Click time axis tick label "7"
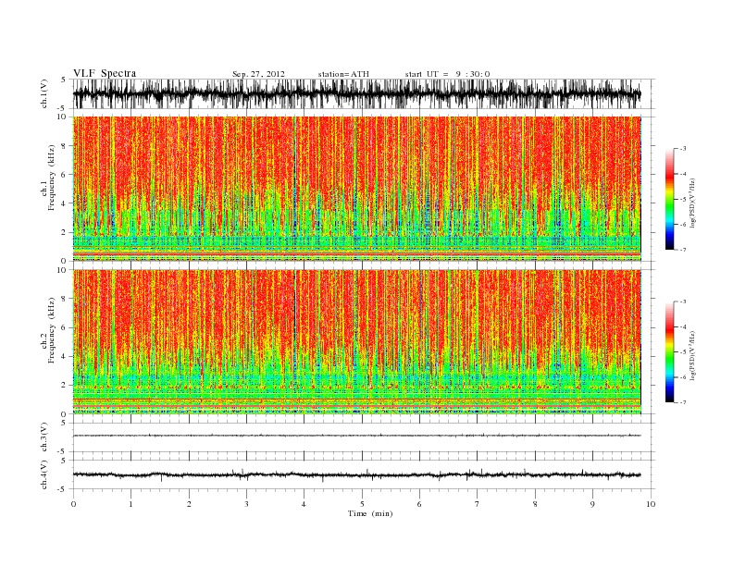The width and height of the screenshot is (733, 566). [x=478, y=504]
